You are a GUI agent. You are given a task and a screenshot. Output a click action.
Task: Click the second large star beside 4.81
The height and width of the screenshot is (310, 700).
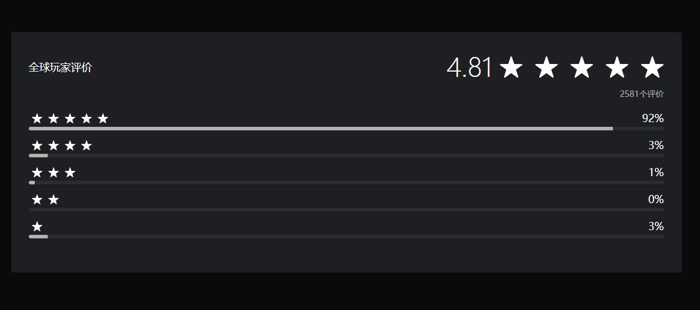pos(546,68)
